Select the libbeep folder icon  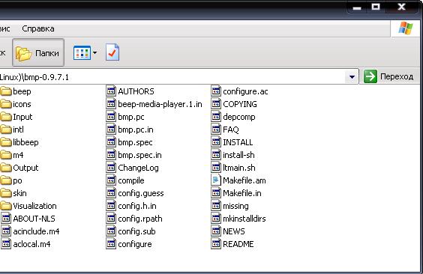[6, 142]
